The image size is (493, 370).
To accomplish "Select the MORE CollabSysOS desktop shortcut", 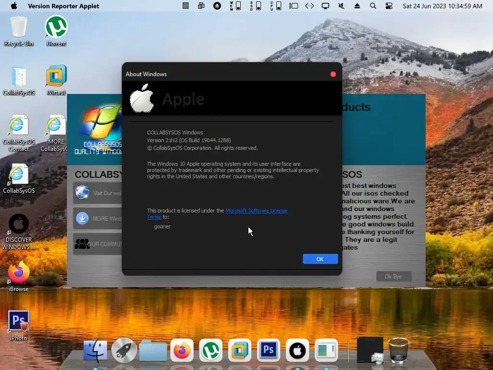I will [x=54, y=133].
